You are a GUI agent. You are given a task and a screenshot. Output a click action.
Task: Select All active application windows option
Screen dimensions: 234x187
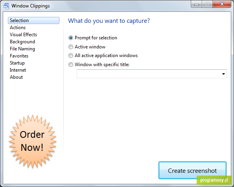70,56
